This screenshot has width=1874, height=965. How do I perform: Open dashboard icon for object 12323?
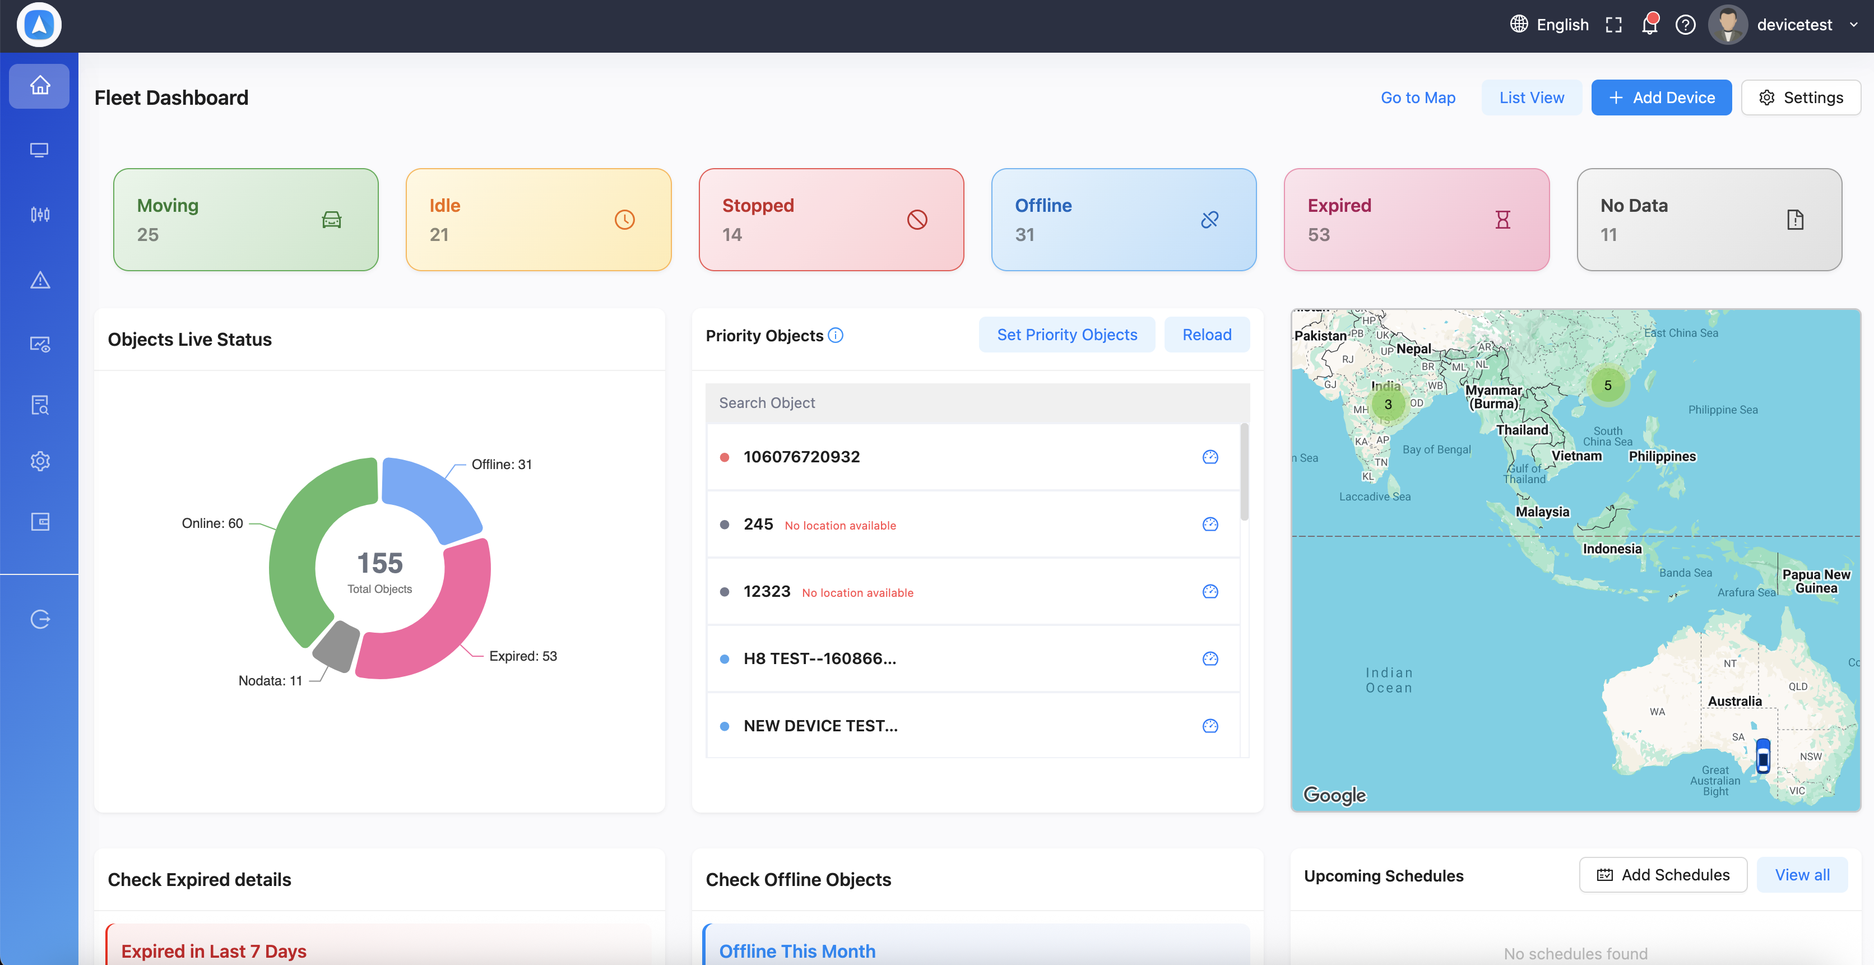(1210, 591)
